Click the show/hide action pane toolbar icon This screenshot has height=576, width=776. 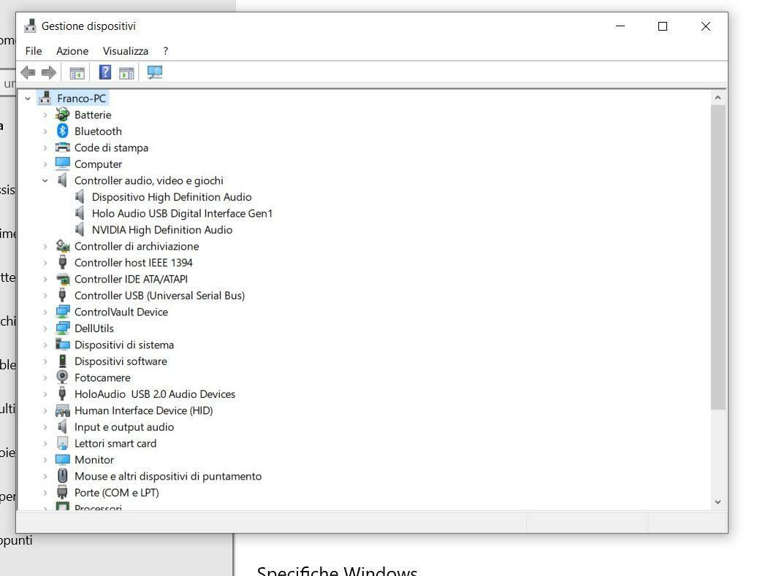pos(126,73)
